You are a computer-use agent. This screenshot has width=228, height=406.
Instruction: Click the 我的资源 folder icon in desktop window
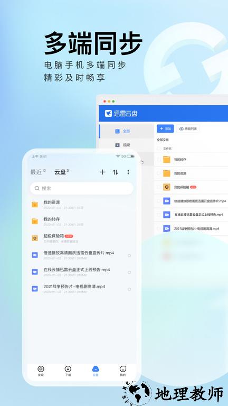(x=167, y=173)
